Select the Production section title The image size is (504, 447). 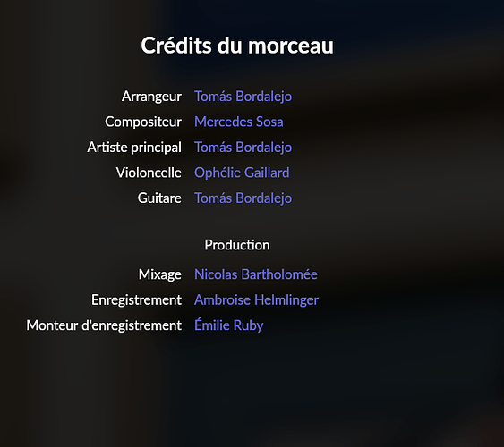click(x=237, y=245)
